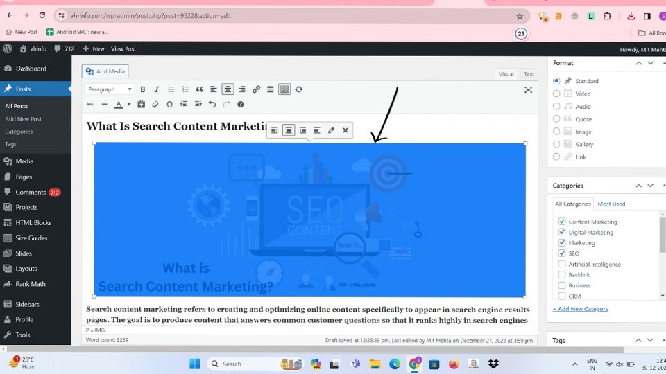Open Rank Math menu

pos(31,284)
